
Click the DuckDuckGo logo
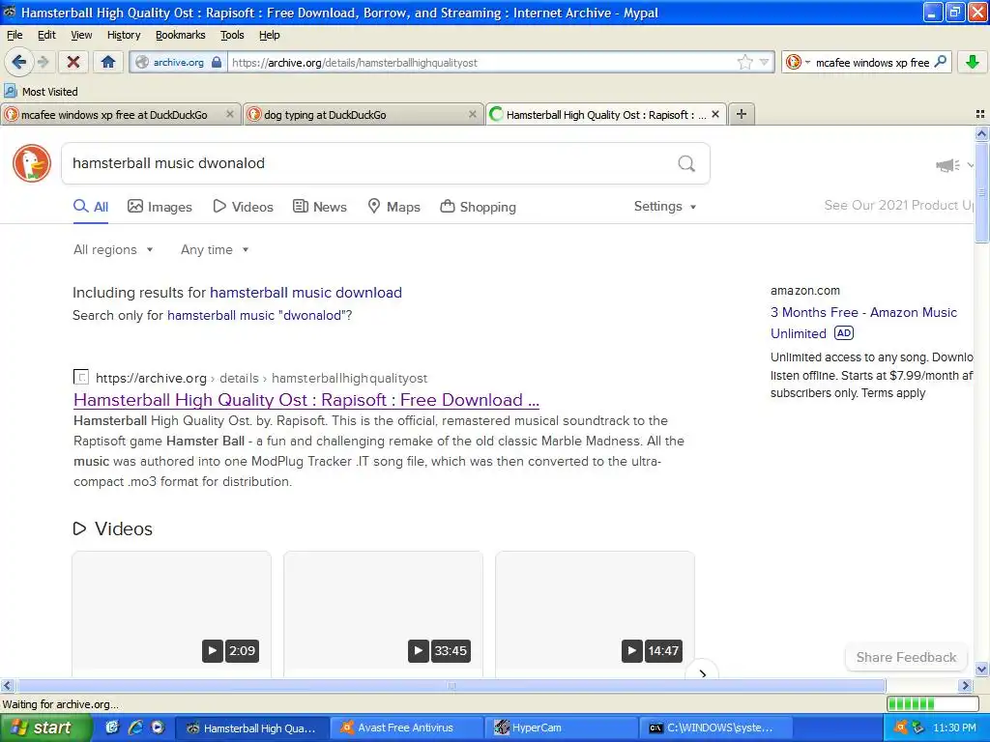[32, 162]
